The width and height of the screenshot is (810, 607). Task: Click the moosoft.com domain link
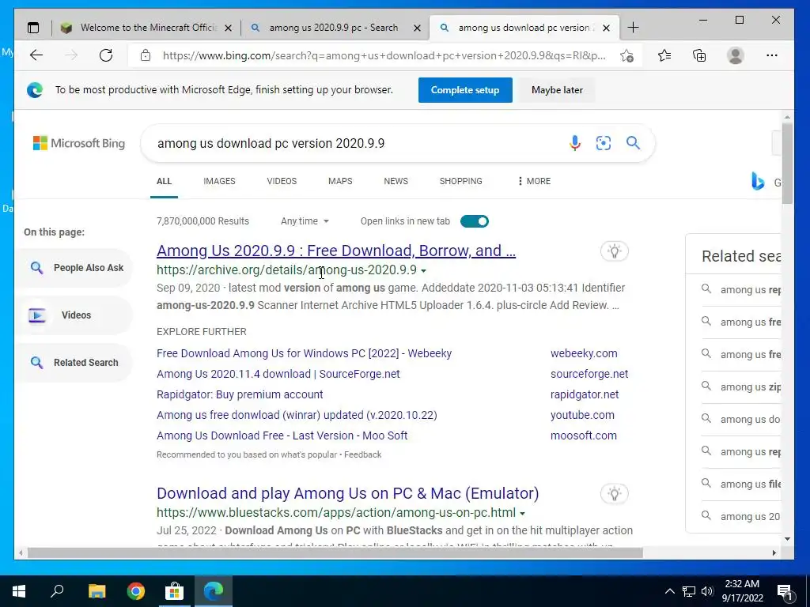[584, 435]
